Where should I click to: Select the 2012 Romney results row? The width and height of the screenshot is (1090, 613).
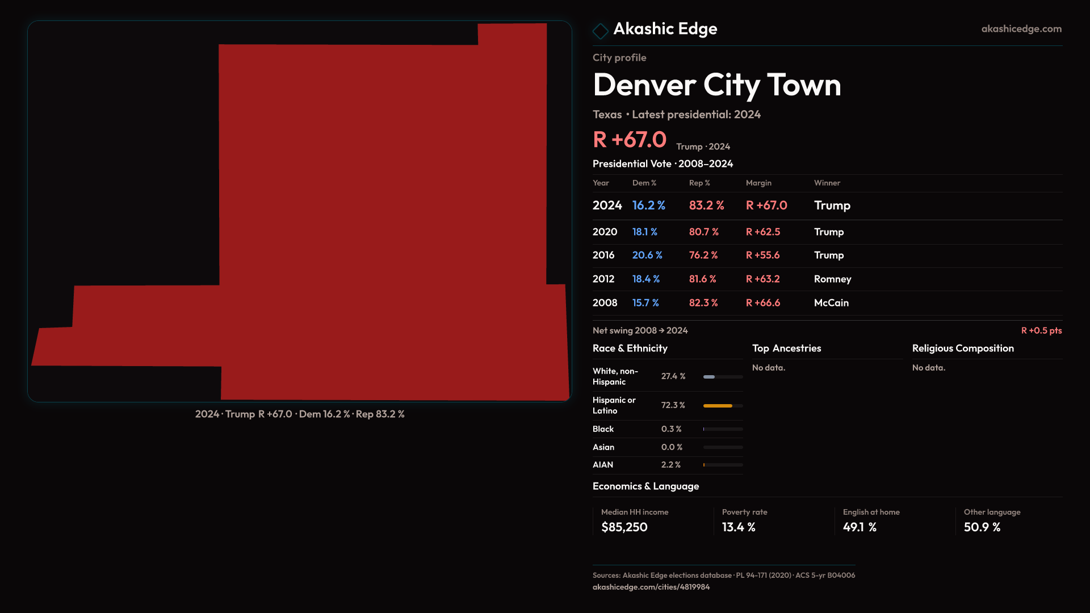click(827, 279)
